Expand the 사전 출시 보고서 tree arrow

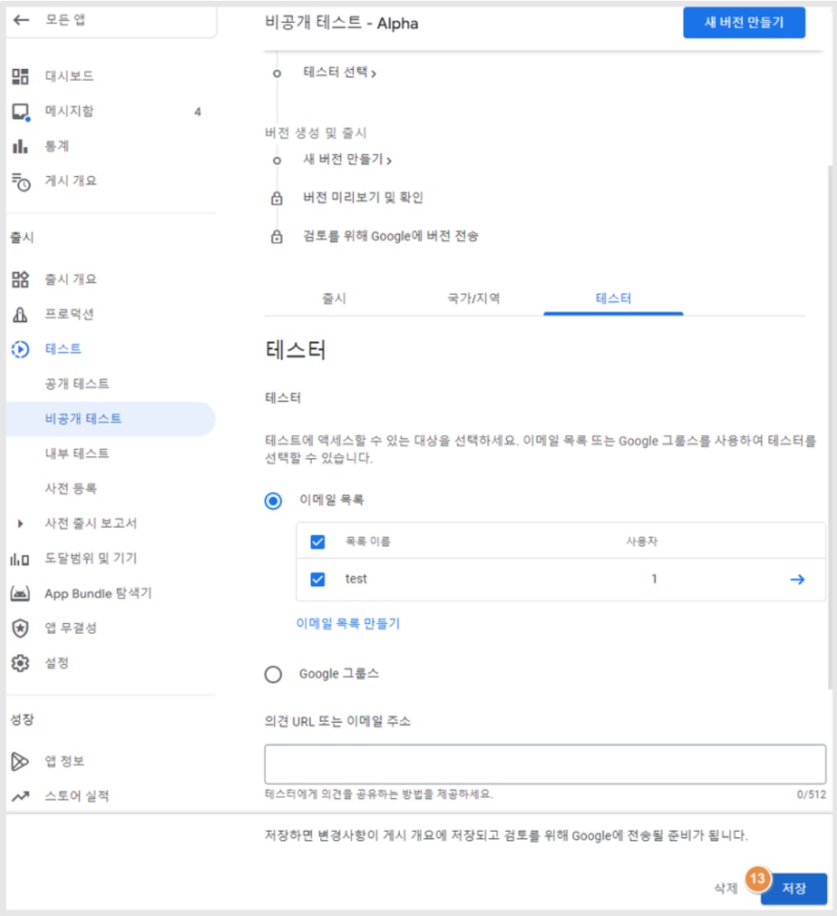pos(21,523)
